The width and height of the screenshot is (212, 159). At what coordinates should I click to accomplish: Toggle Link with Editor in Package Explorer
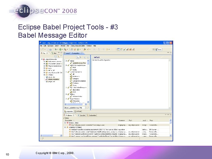(x=58, y=56)
